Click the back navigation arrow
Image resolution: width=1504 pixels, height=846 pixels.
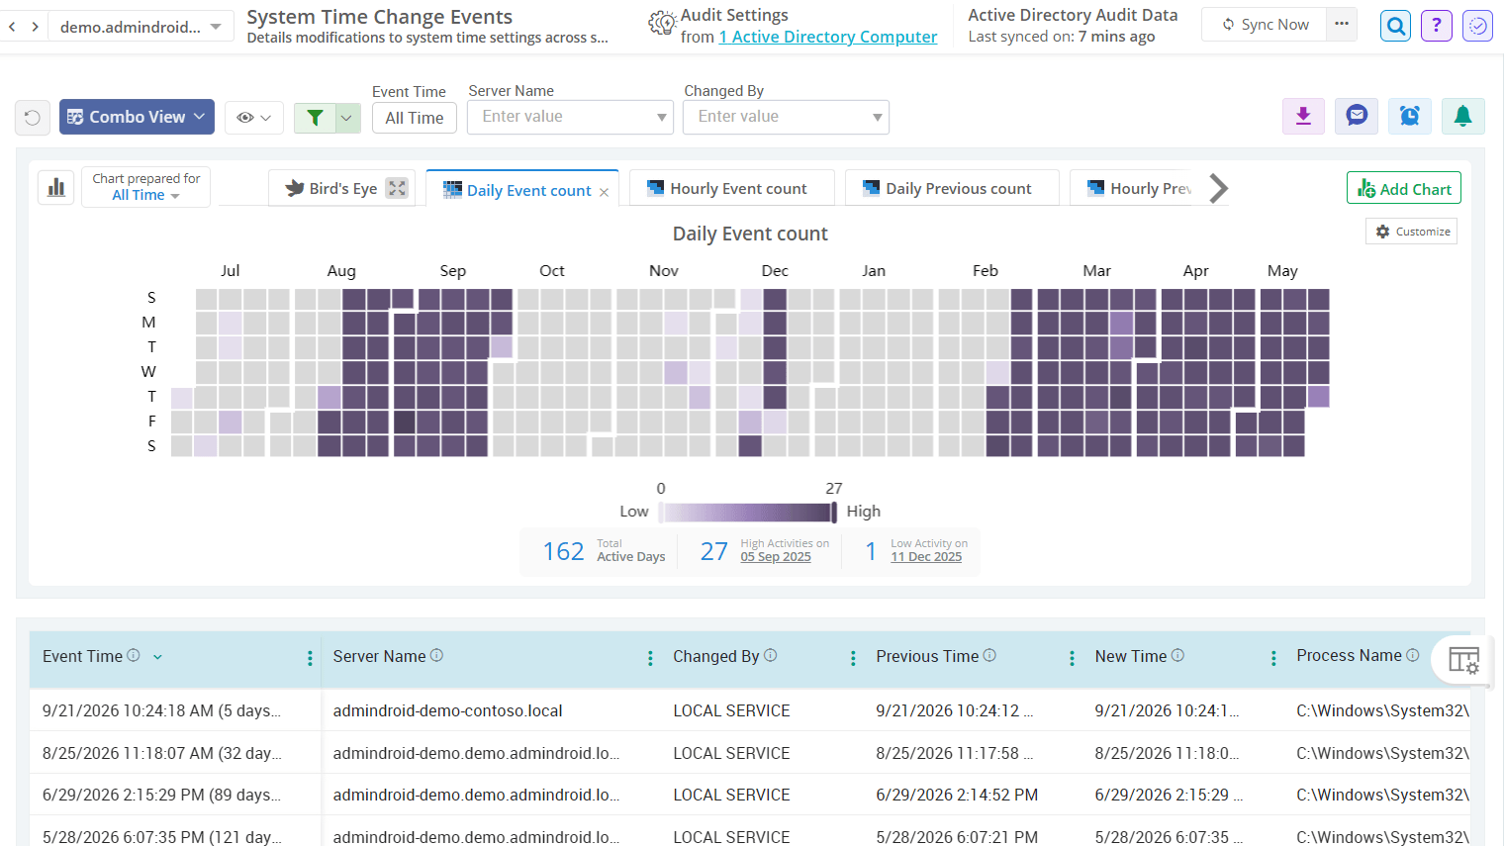12,27
